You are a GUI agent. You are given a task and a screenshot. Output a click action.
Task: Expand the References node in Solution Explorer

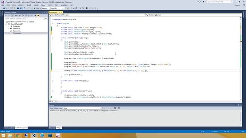(x=8, y=29)
